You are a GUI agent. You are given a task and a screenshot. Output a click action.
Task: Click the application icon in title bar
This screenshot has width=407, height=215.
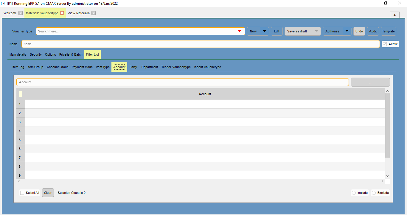click(3, 3)
